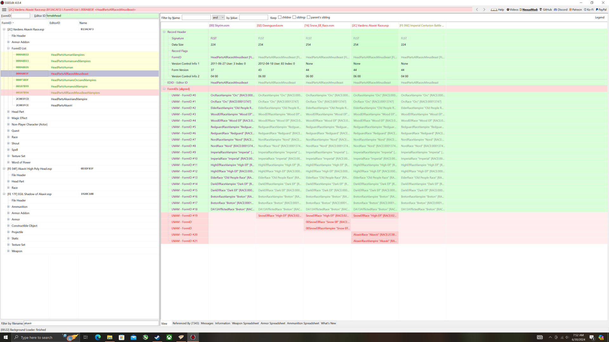Open GitHub link
The width and height of the screenshot is (609, 342).
(546, 9)
